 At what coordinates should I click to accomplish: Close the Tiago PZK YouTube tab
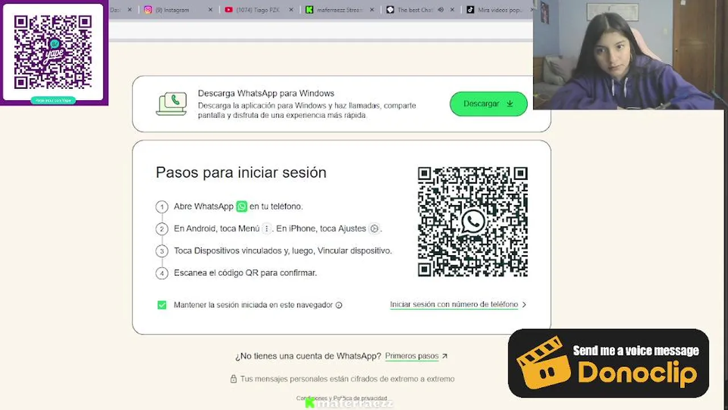(291, 10)
